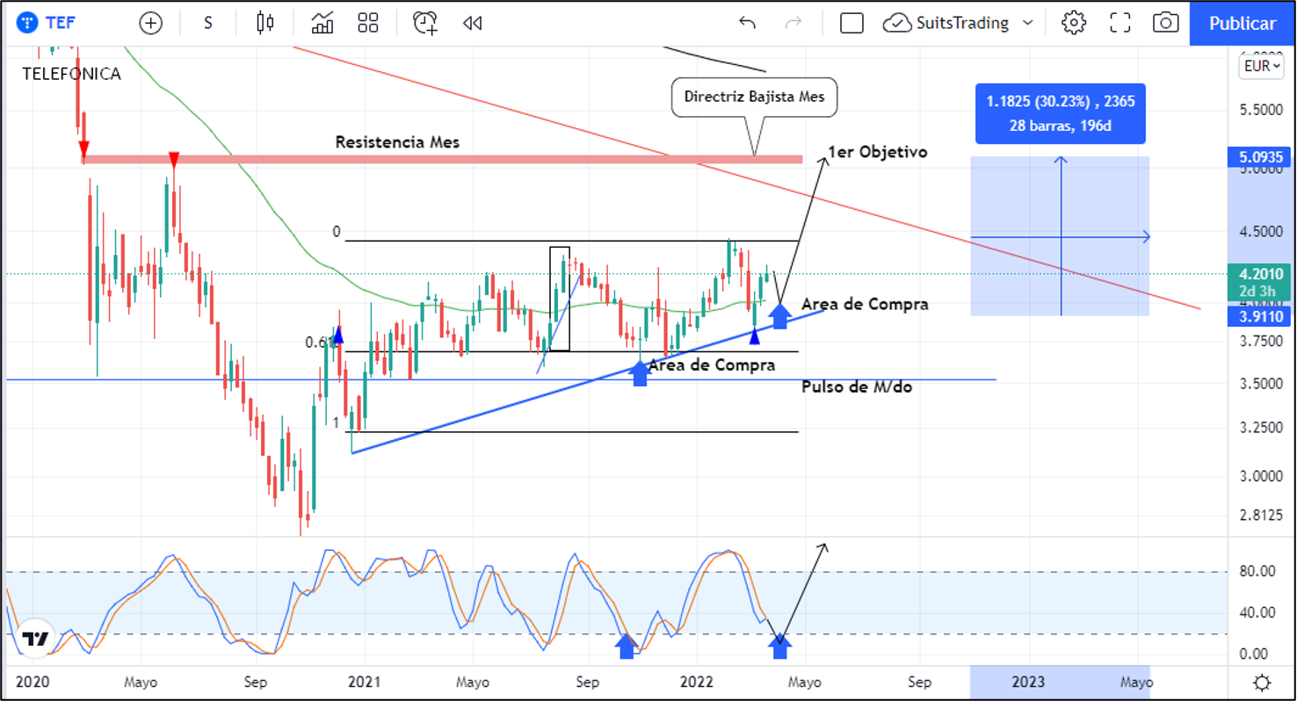Click the Directriz Bajista Mes callout
This screenshot has height=701, width=1297.
(x=754, y=97)
